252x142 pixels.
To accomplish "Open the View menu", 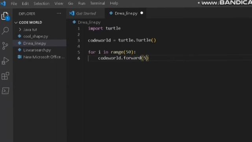I will (x=59, y=4).
